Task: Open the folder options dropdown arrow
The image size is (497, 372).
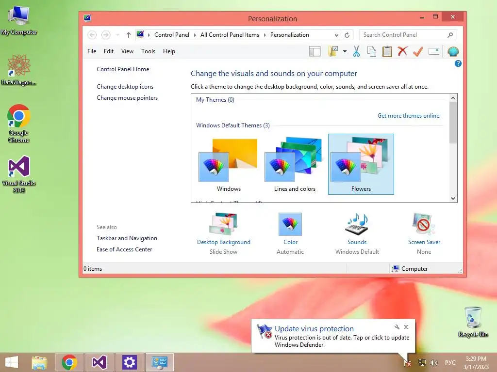Action: pyautogui.click(x=345, y=51)
